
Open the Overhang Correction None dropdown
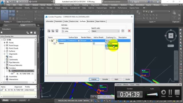(x=111, y=41)
